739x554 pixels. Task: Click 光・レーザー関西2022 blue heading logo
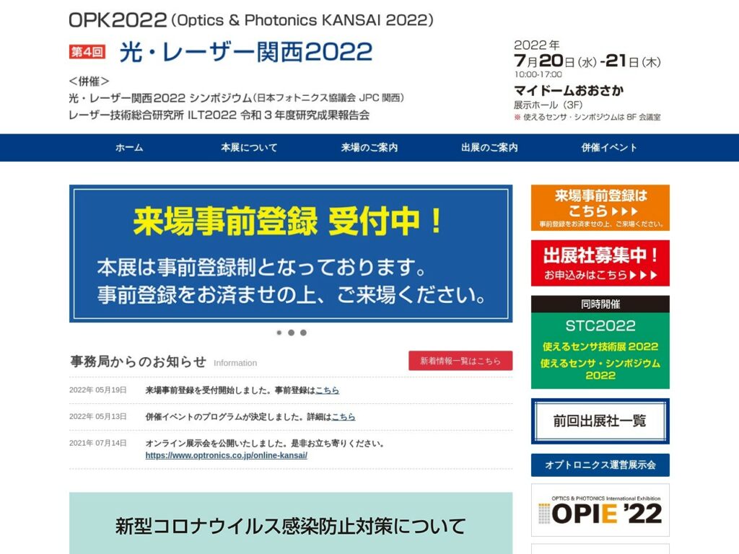[246, 52]
